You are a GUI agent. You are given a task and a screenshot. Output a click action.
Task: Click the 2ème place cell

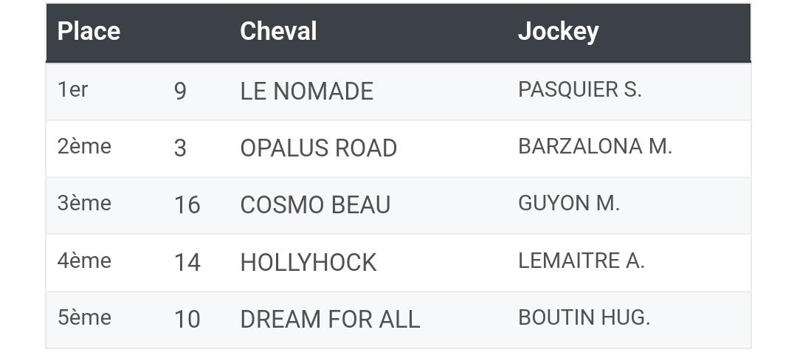[x=84, y=146]
